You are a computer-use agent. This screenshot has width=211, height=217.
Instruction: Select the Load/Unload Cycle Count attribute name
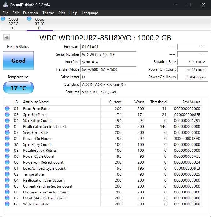point(44,168)
